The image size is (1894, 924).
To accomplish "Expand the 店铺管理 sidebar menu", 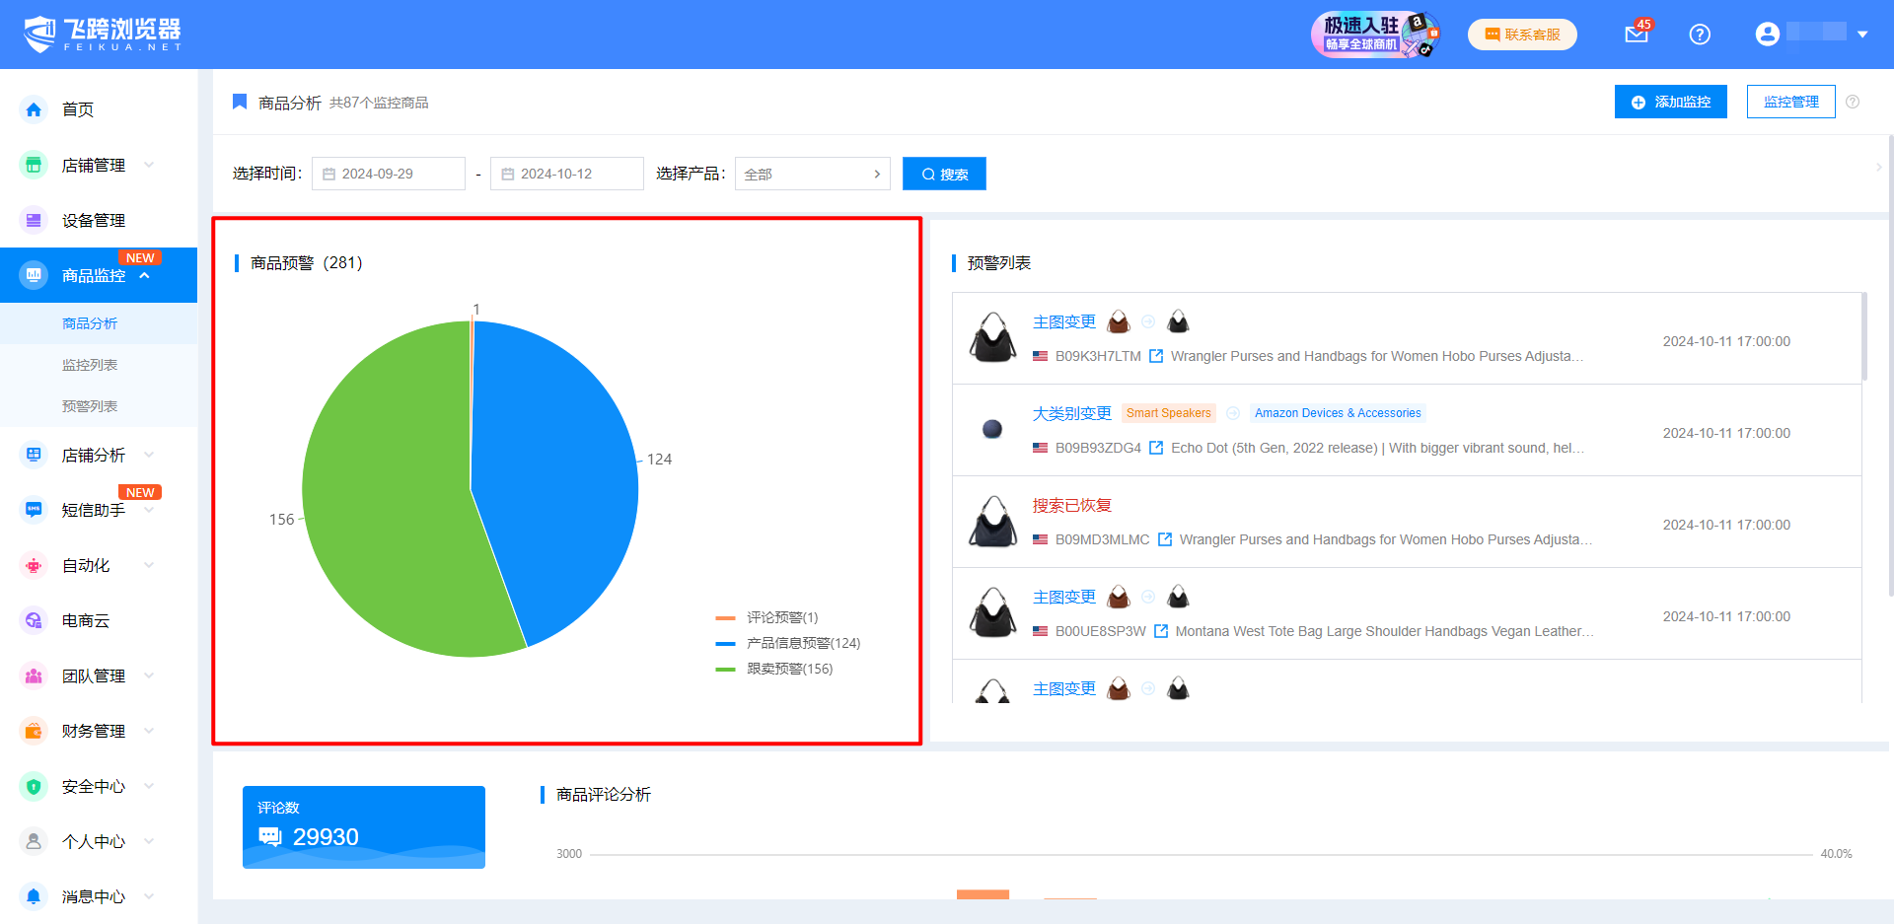I will click(94, 165).
